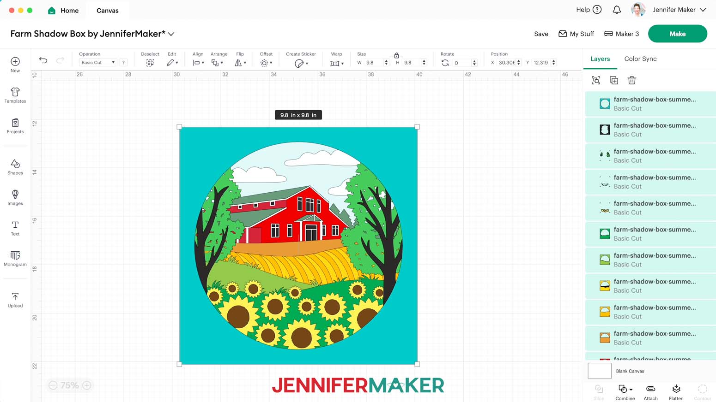Image resolution: width=716 pixels, height=402 pixels.
Task: Click the Duplicate layers icon
Action: coord(614,80)
